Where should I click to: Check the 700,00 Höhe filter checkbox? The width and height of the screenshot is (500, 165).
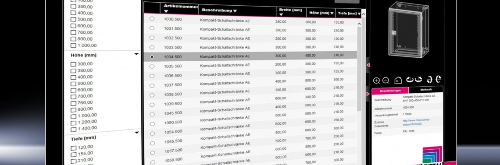[73, 97]
